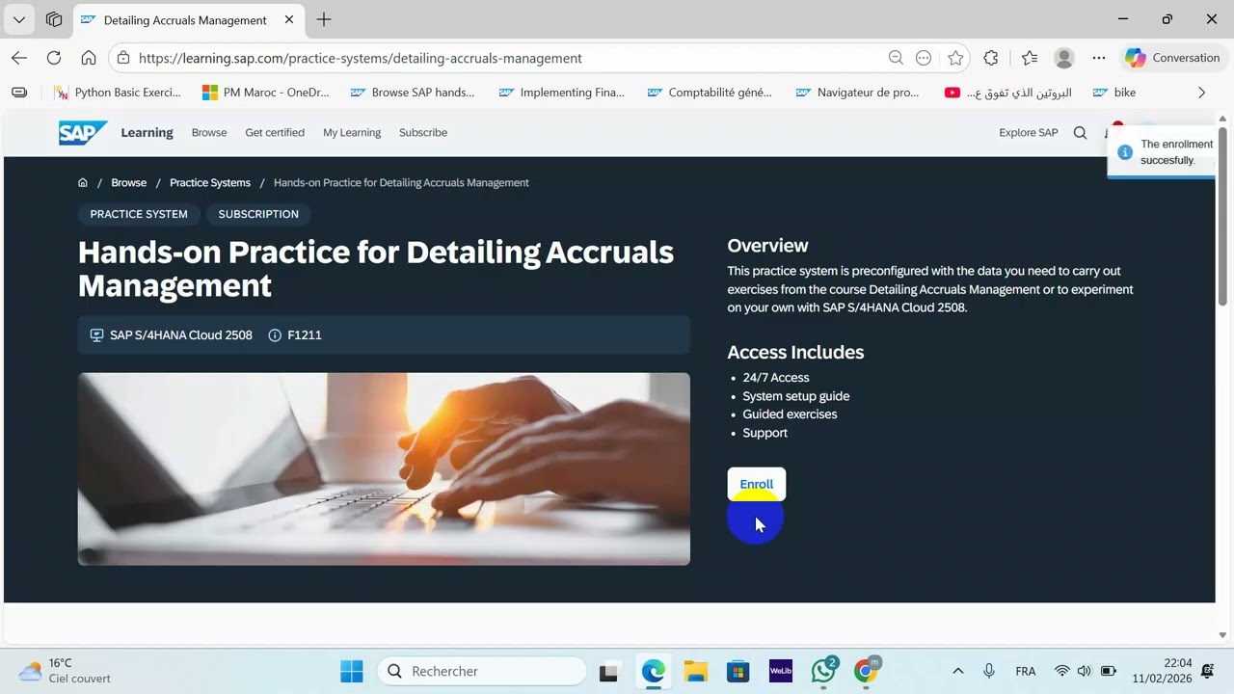The height and width of the screenshot is (694, 1234).
Task: Click the breadcrumb home icon
Action: tap(83, 182)
